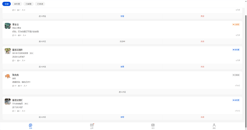Click the person count icon on 匿名访客C's card
This screenshot has height=130, width=247.
[x=23, y=111]
